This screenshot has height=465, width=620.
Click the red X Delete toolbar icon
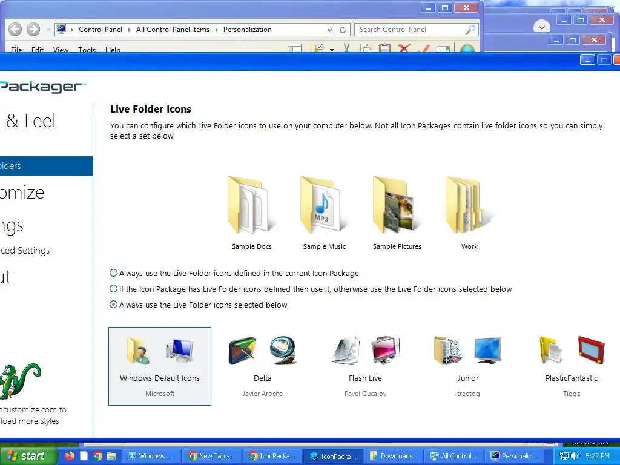coord(404,48)
